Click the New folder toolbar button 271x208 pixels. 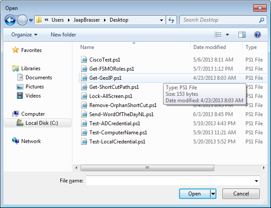pos(63,35)
